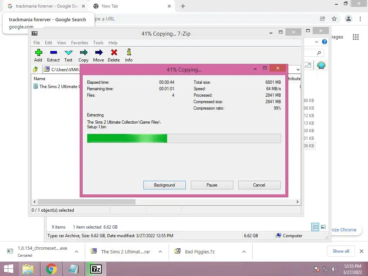Click Chrome's share page icon
This screenshot has height=276, width=368.
322,19
